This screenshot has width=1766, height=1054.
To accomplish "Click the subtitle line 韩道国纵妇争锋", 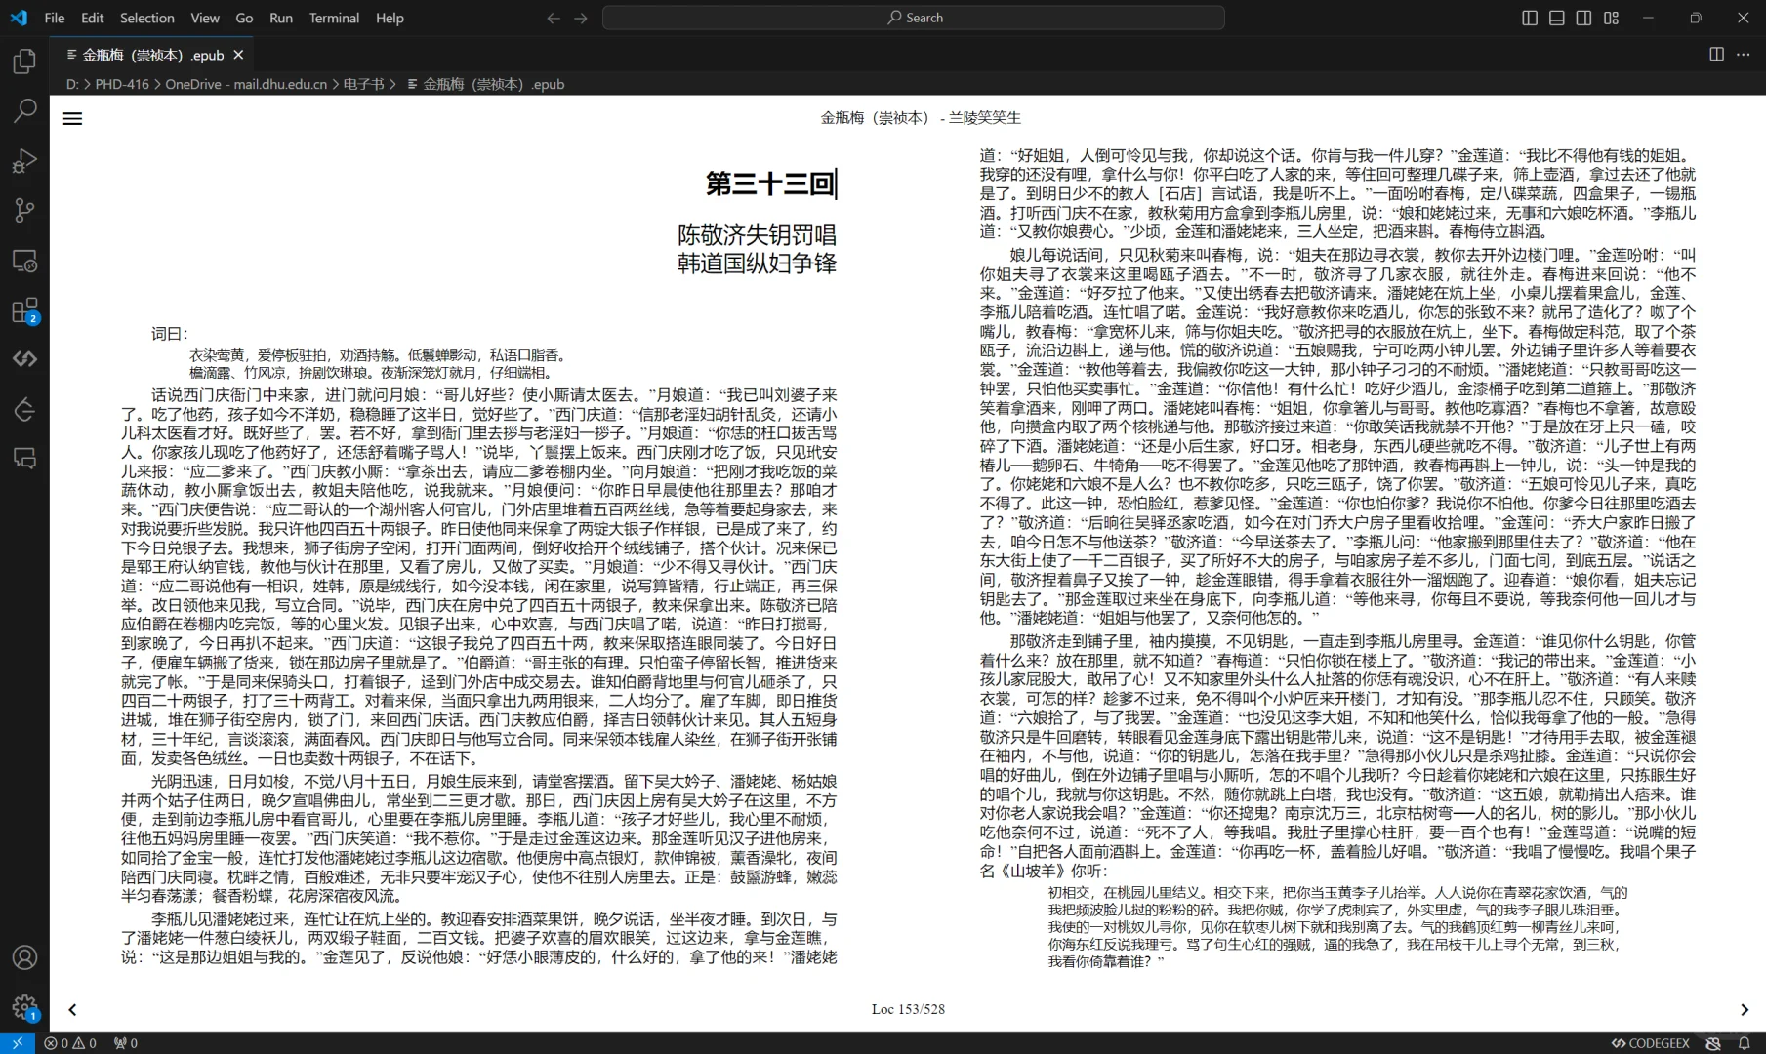I will tap(757, 263).
